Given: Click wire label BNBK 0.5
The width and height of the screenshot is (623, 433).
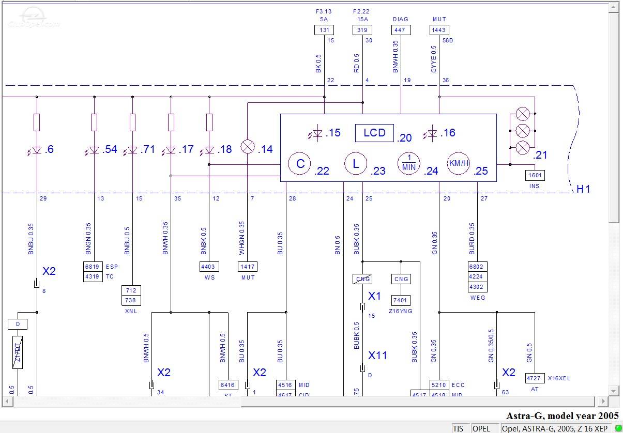Looking at the screenshot, I should tap(204, 240).
